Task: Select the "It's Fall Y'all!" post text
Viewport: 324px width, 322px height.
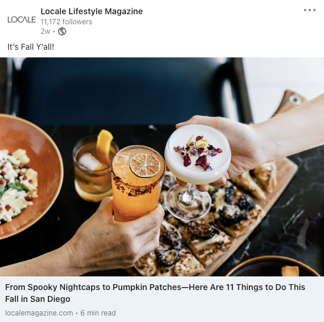Action: coord(31,47)
